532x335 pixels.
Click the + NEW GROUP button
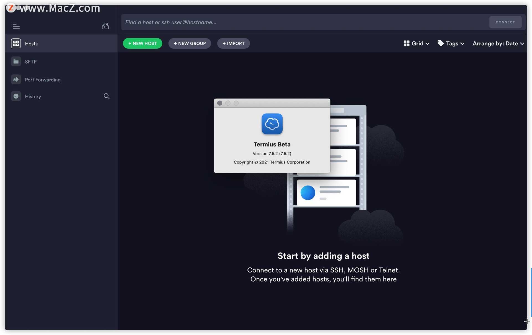point(190,43)
